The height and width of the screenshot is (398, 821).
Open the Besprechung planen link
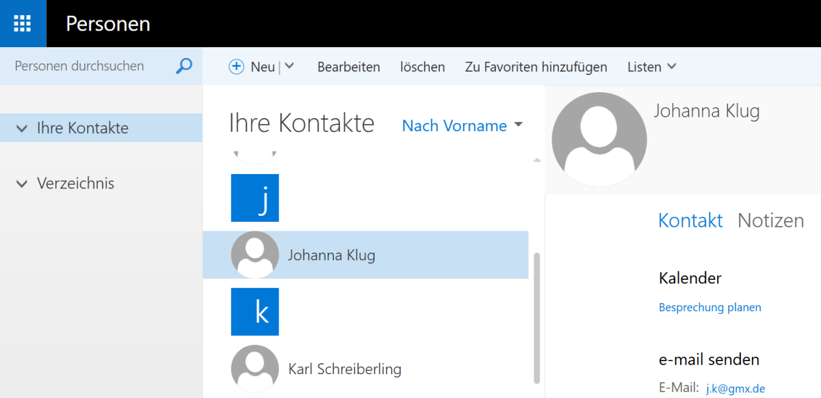point(709,307)
